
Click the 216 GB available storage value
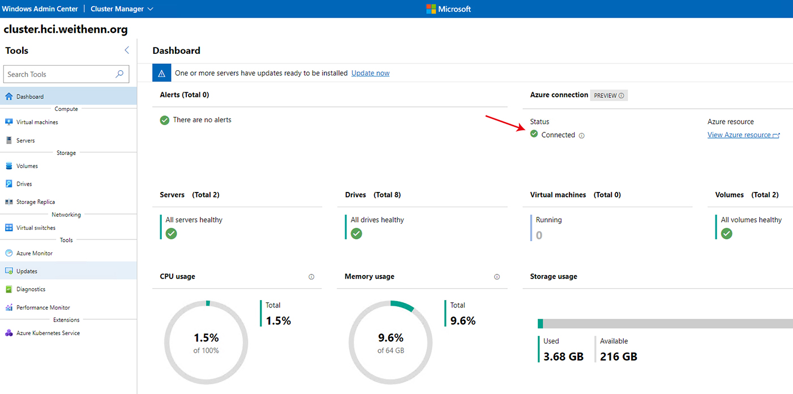(619, 357)
